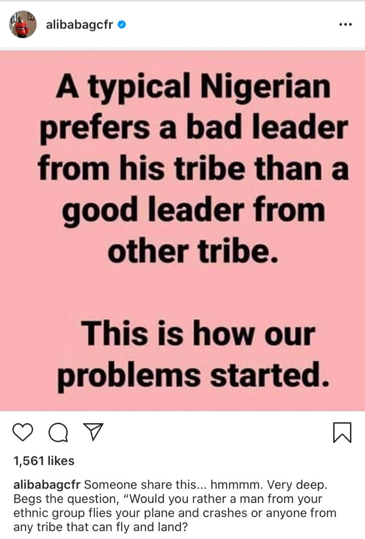Click alibabagcfr username in the caption
This screenshot has height=539, width=365.
click(x=47, y=485)
